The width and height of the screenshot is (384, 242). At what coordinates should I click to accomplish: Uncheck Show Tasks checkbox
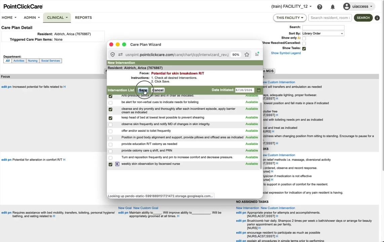[x=304, y=49]
